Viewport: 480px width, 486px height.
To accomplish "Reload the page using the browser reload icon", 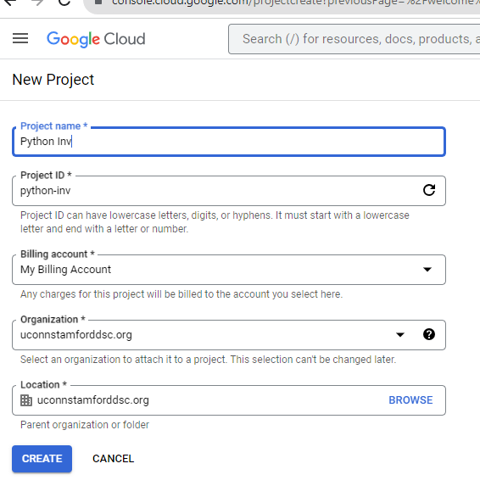I will 64,3.
